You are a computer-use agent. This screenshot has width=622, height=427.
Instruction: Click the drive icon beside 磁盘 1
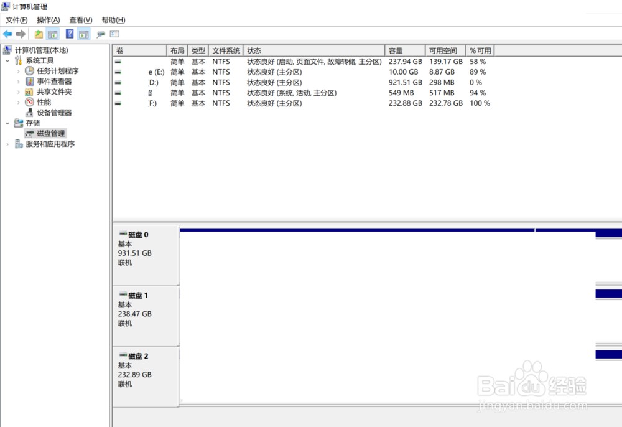pos(123,295)
